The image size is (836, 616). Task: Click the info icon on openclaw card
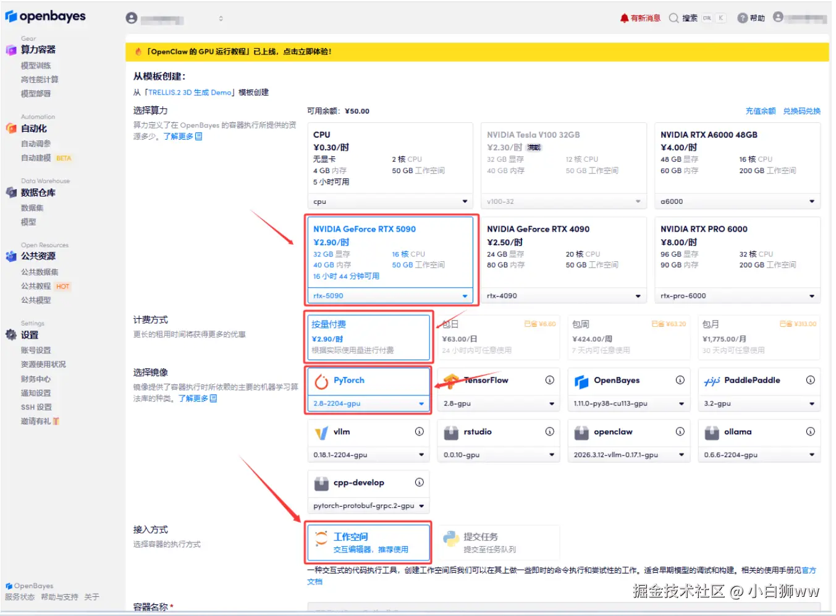[x=680, y=431]
